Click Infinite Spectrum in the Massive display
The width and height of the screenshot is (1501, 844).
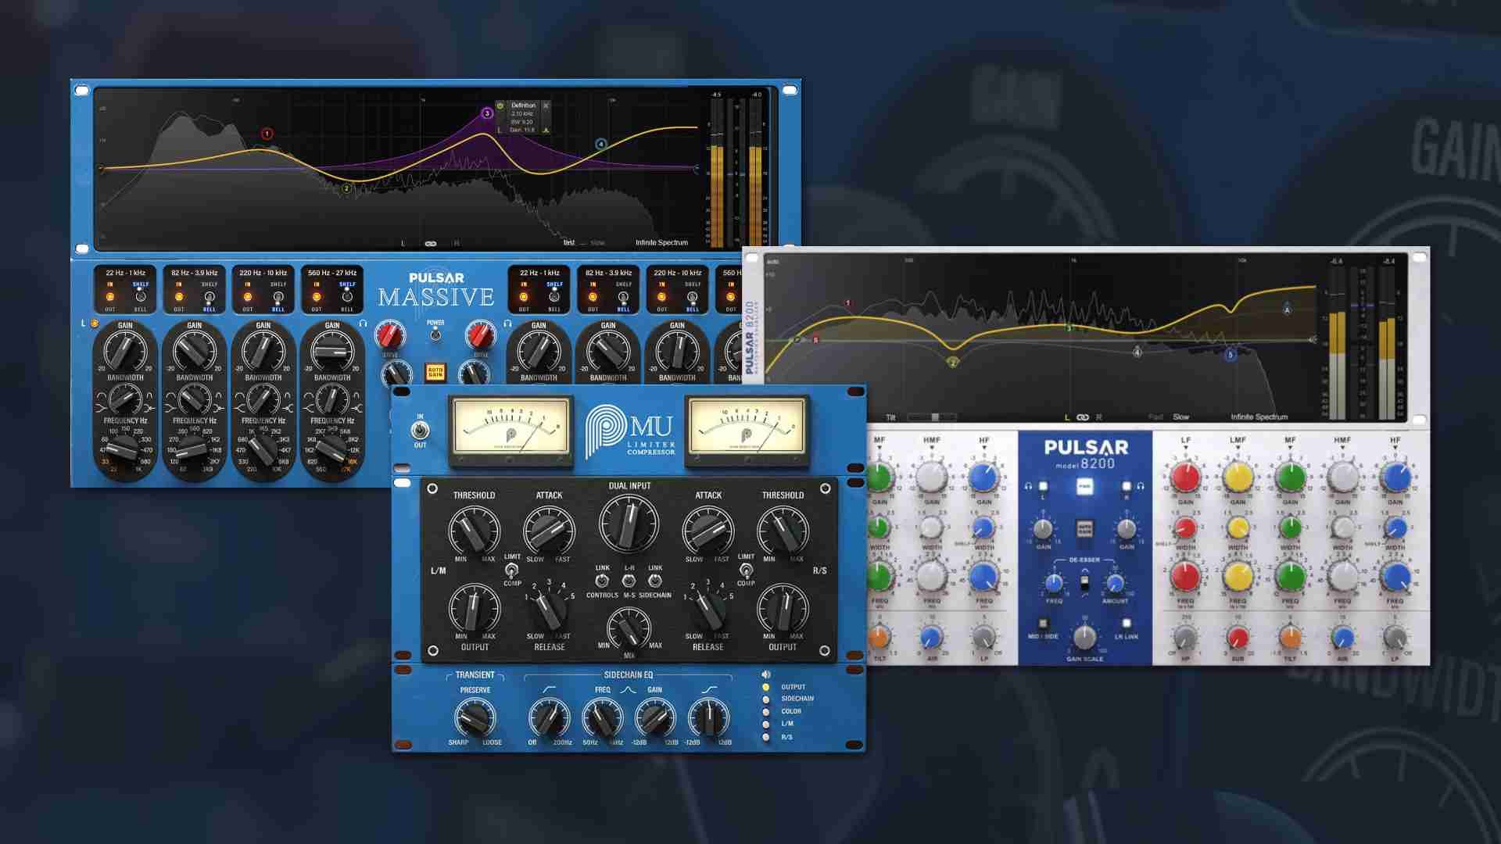[661, 243]
